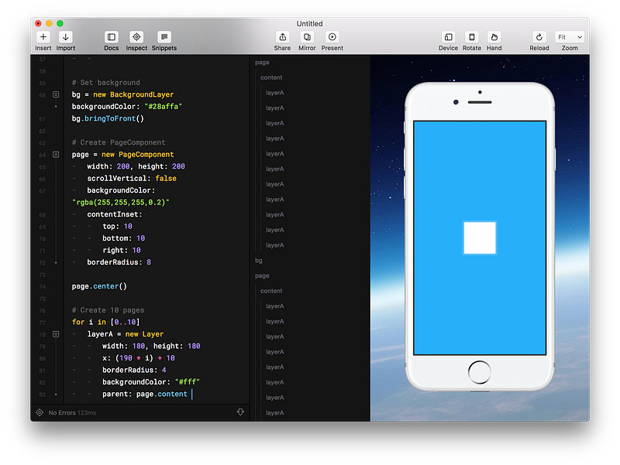Select the bg layer in tree

pyautogui.click(x=259, y=261)
